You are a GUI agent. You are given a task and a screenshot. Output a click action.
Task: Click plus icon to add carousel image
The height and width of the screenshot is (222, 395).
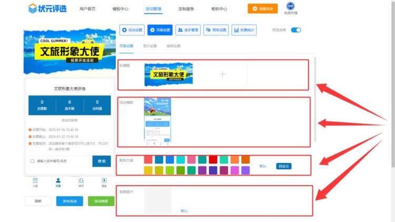click(x=222, y=74)
